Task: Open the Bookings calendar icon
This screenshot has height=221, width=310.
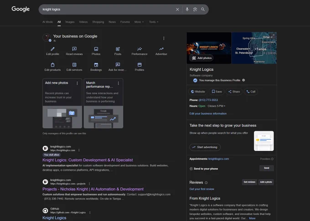Action: tap(96, 65)
